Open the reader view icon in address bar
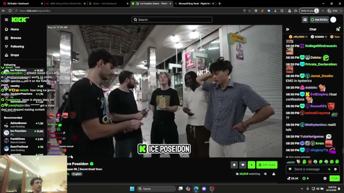Image resolution: width=344 pixels, height=193 pixels. (x=244, y=11)
